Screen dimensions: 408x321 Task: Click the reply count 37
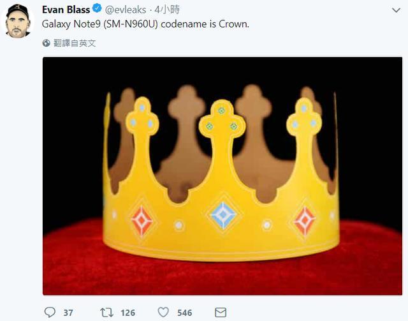click(68, 312)
